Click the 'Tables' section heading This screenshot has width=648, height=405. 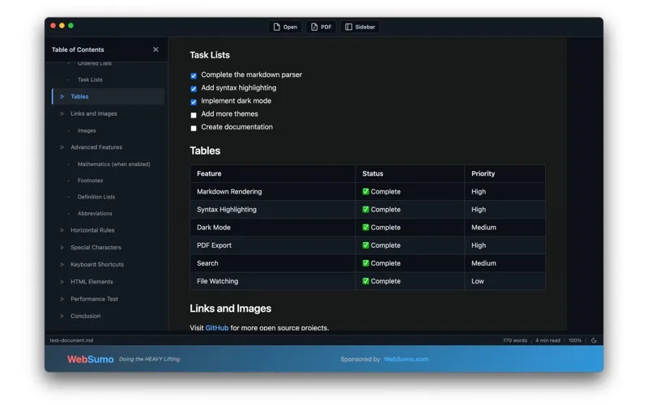point(205,151)
